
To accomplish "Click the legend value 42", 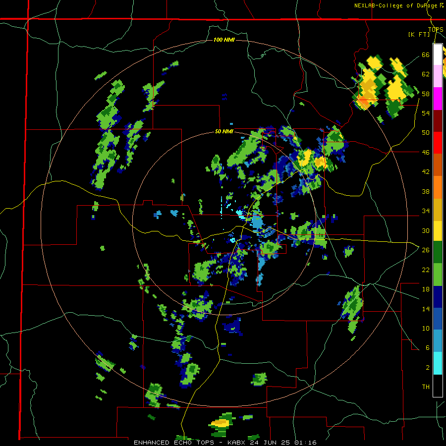I will pos(426,172).
